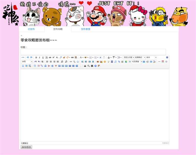Viewport: 196px width, 155px height.
Task: Open find and replace binoculars
Action: coord(92,66)
